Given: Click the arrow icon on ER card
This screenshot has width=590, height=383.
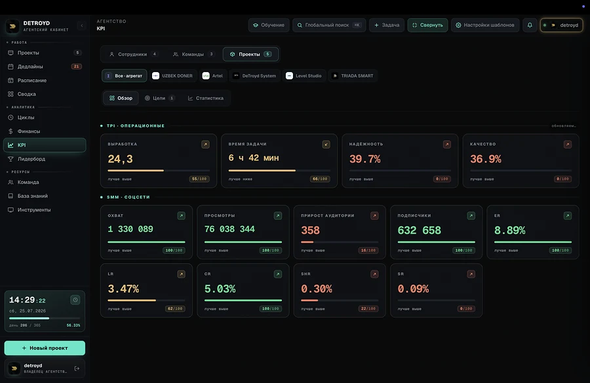Looking at the screenshot, I should (x=568, y=216).
